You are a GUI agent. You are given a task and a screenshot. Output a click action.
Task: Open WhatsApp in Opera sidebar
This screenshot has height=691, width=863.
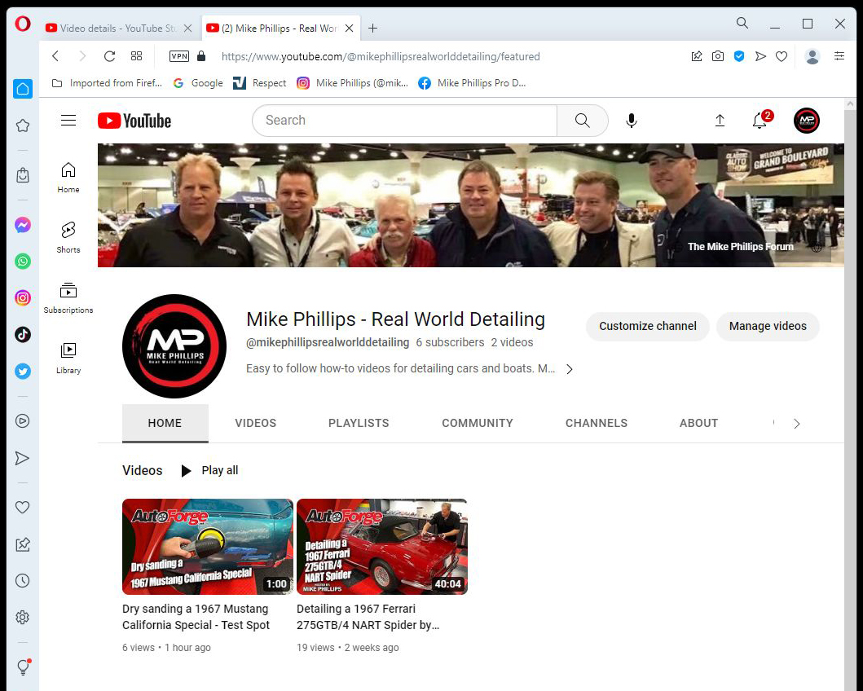pos(23,262)
